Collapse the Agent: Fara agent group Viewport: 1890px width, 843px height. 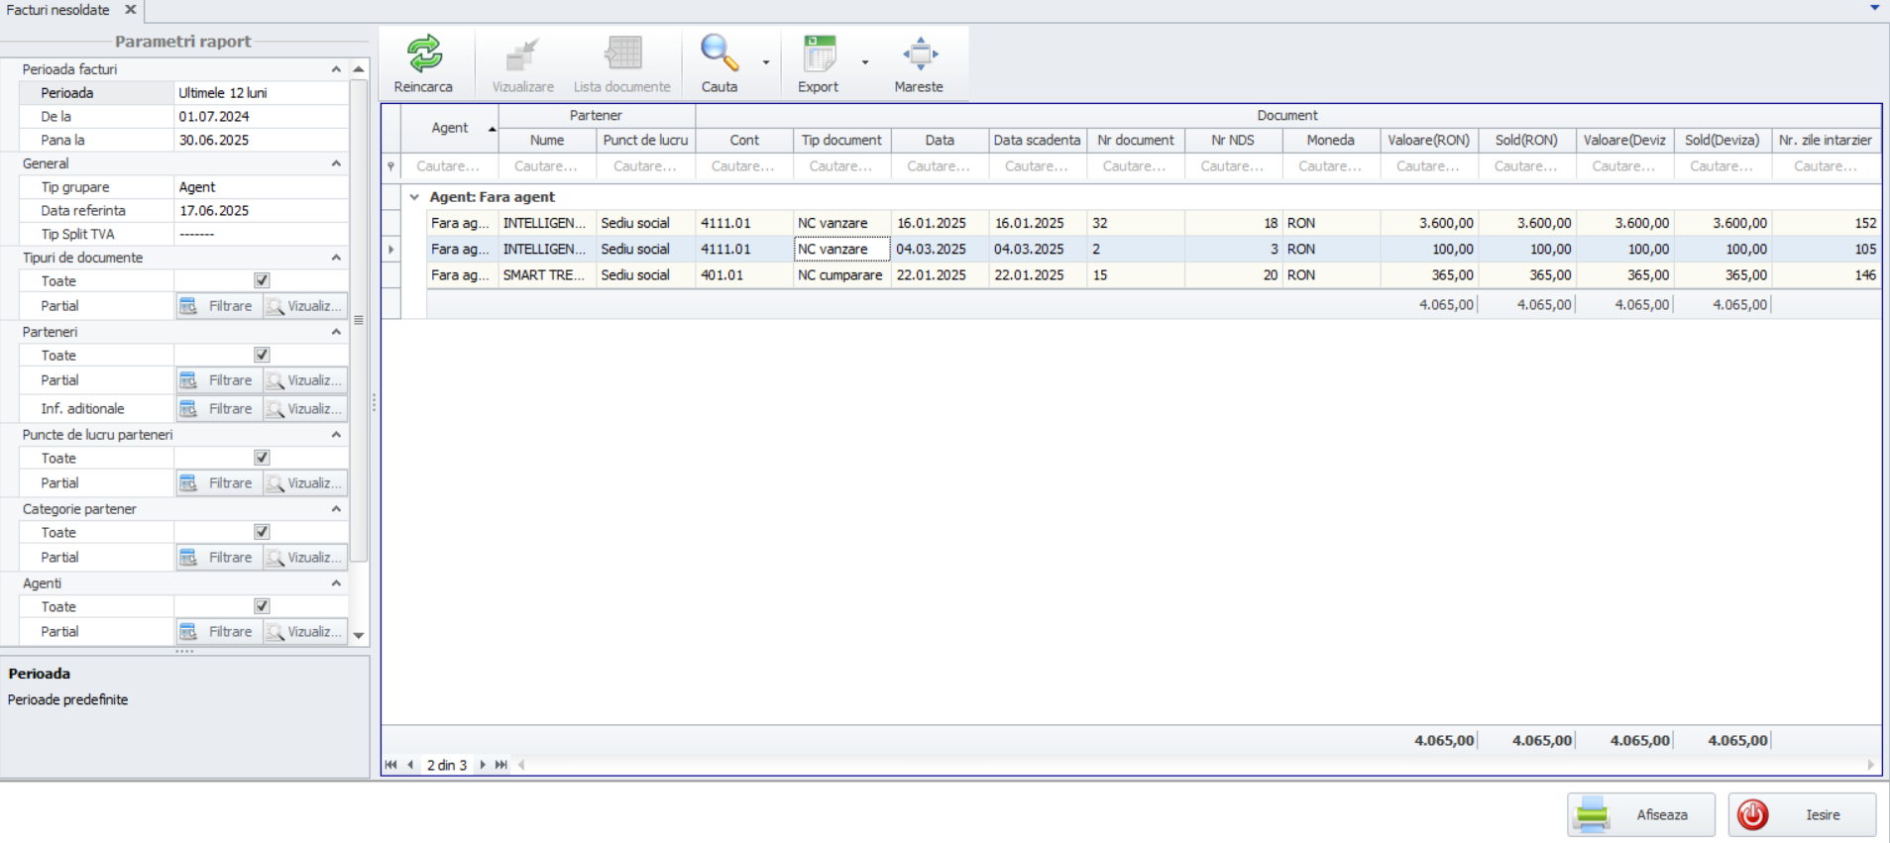(x=414, y=197)
